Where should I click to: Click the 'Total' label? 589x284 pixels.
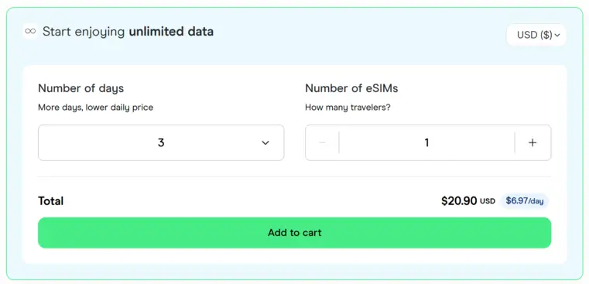[51, 201]
